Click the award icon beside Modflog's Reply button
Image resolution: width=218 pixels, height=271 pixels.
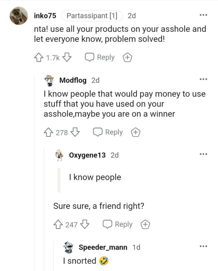coord(135,132)
